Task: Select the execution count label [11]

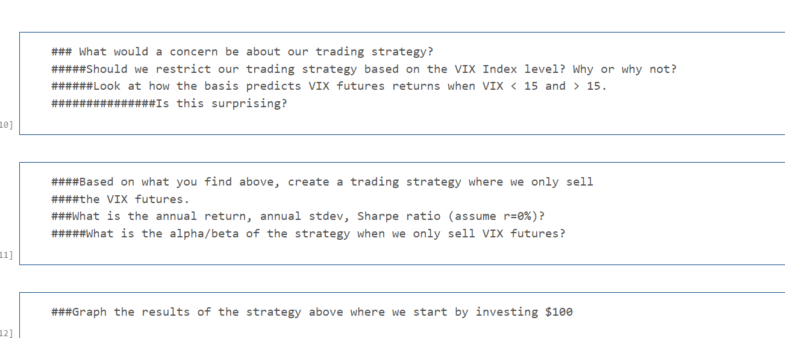Action: pos(7,255)
